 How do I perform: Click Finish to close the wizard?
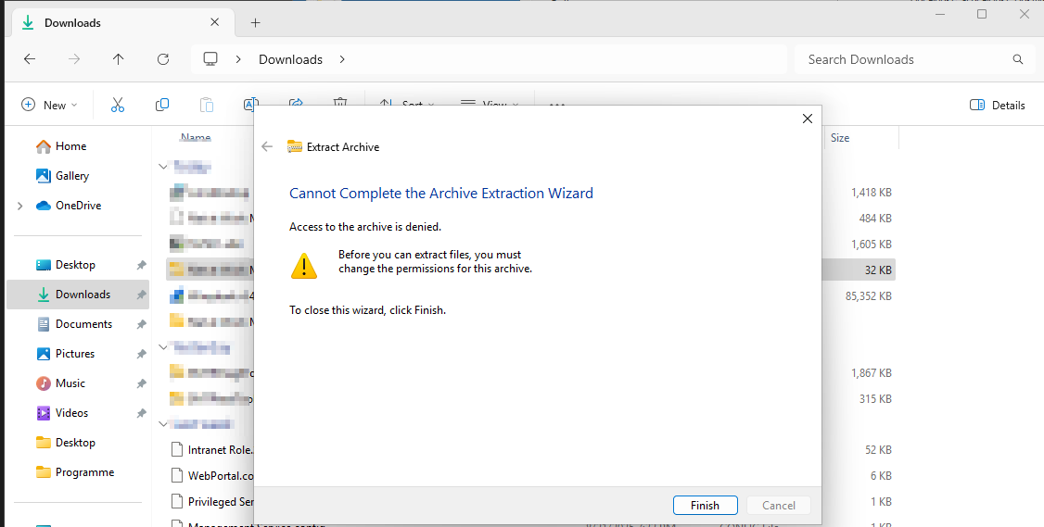[705, 505]
